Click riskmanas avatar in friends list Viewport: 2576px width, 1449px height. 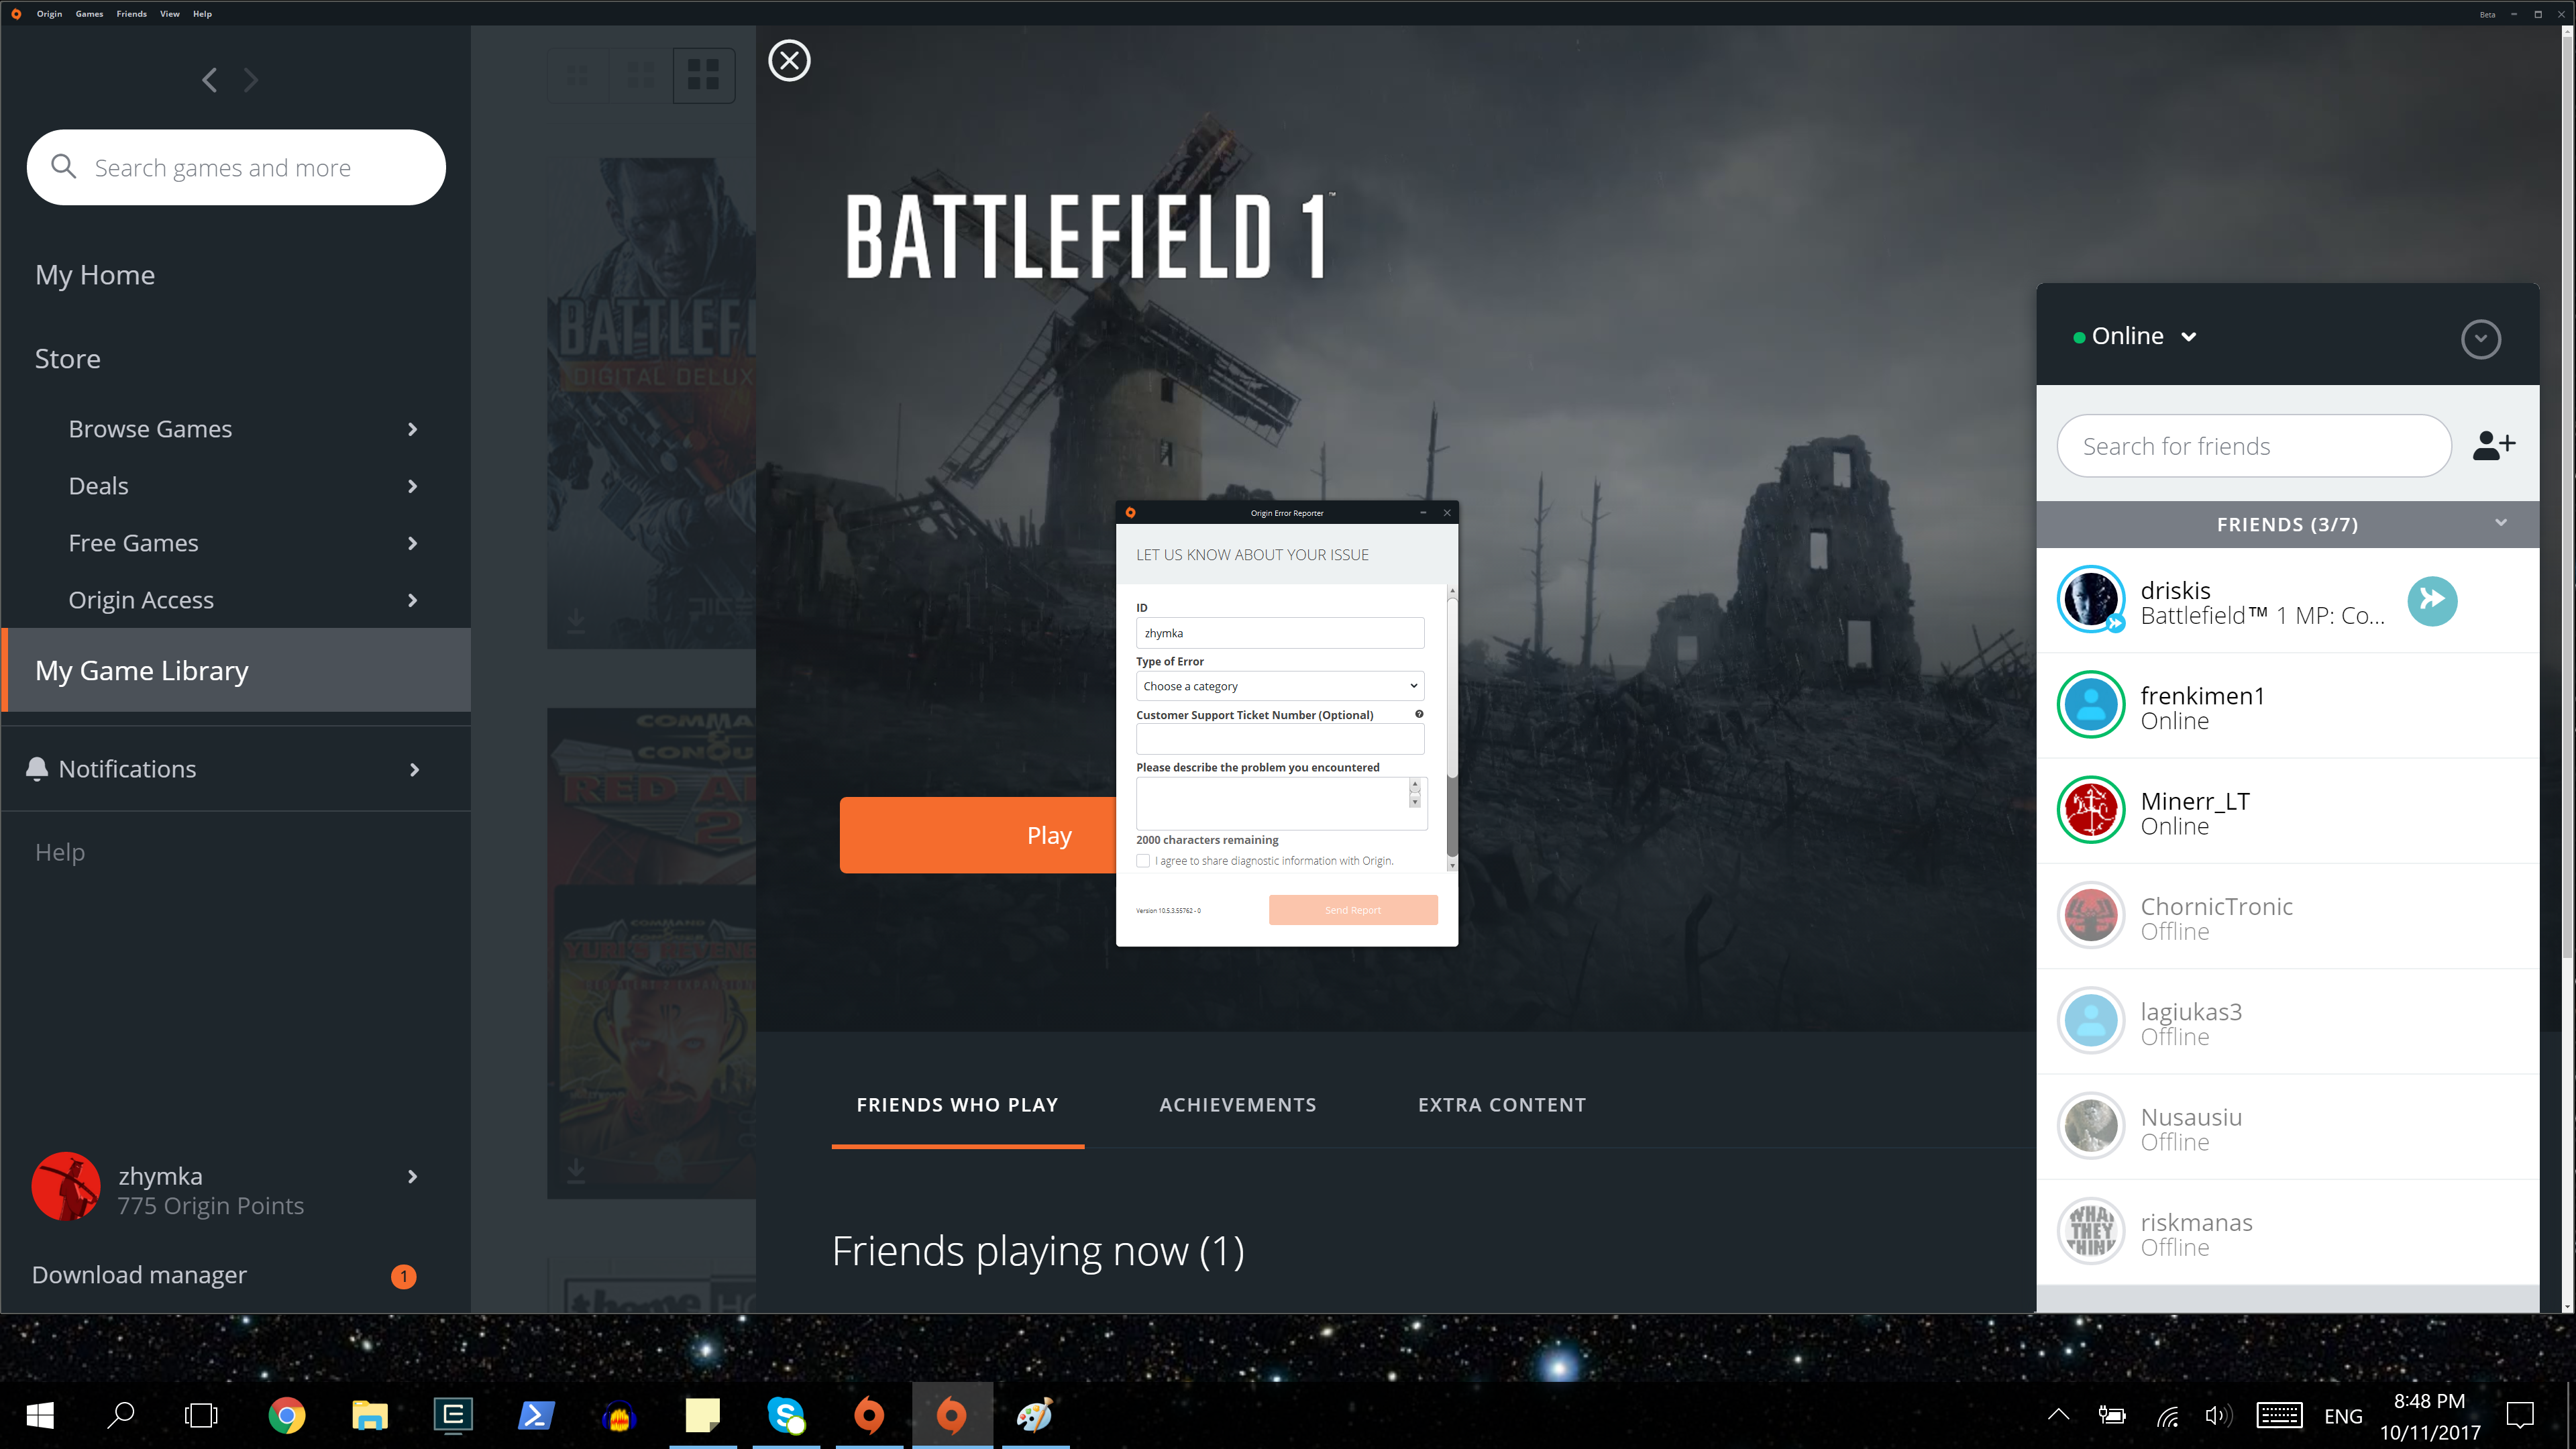click(2090, 1231)
